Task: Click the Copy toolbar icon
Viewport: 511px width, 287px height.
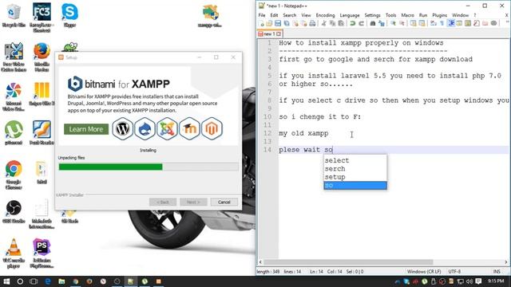Action: [332, 23]
